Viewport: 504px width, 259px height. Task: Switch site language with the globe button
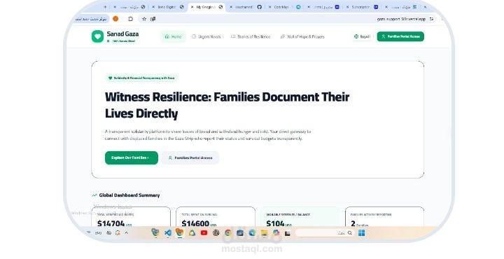[362, 36]
